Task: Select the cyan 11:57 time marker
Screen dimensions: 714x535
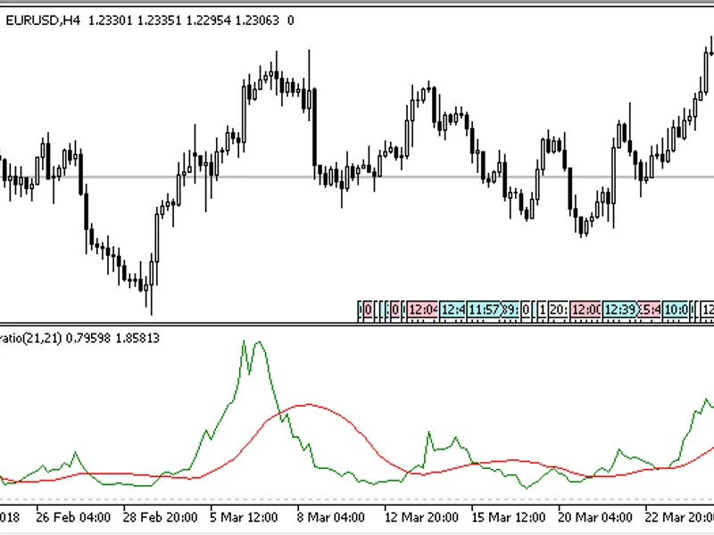Action: coord(484,309)
